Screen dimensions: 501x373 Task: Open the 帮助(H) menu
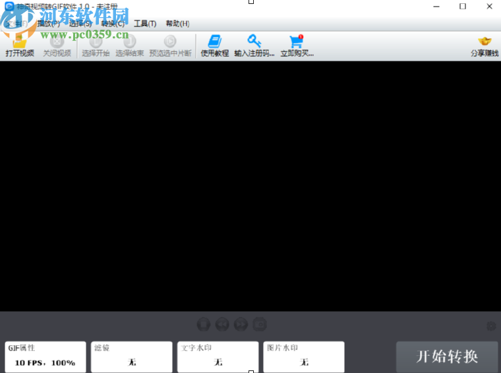point(177,23)
